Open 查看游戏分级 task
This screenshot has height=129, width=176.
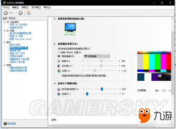pos(16,28)
